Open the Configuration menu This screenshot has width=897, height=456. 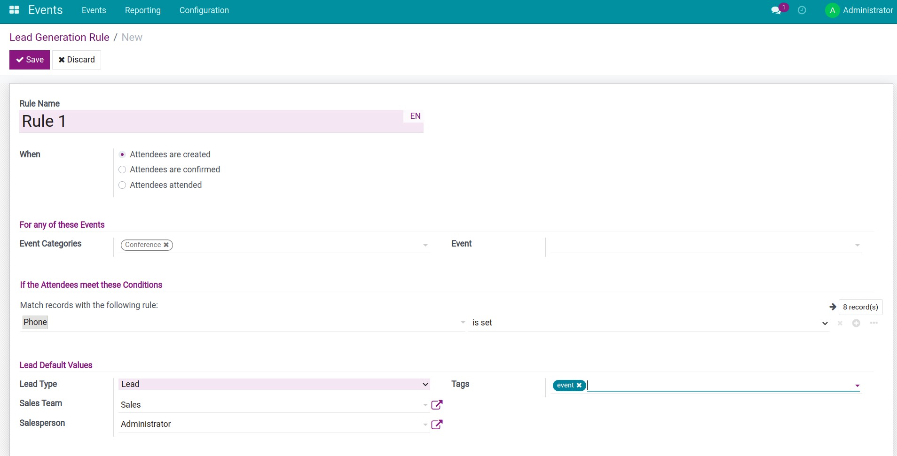[204, 10]
